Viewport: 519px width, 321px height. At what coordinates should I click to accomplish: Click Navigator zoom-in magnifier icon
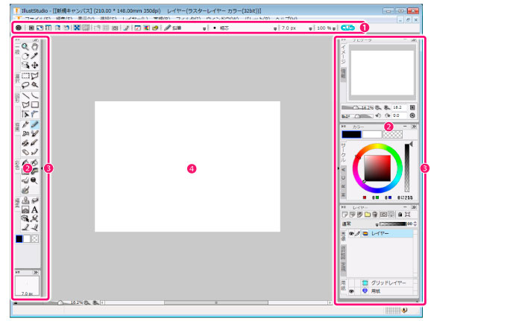[386, 107]
